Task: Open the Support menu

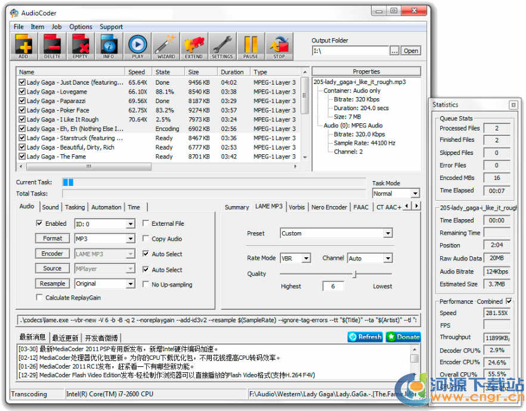Action: (x=111, y=27)
